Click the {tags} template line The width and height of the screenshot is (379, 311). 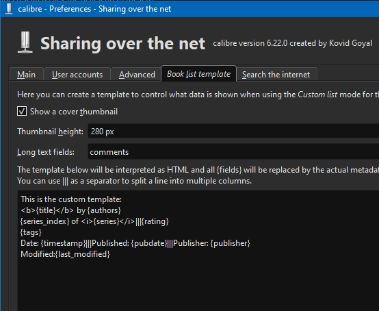pos(31,232)
